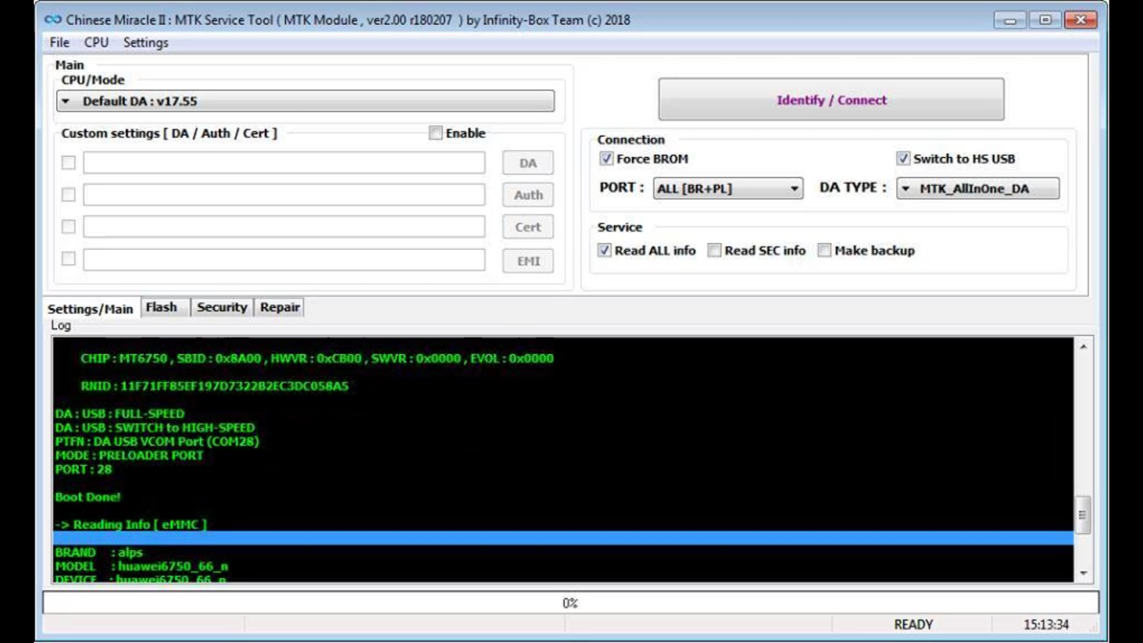Enable the Custom settings checkbox
The height and width of the screenshot is (643, 1143).
[x=434, y=133]
